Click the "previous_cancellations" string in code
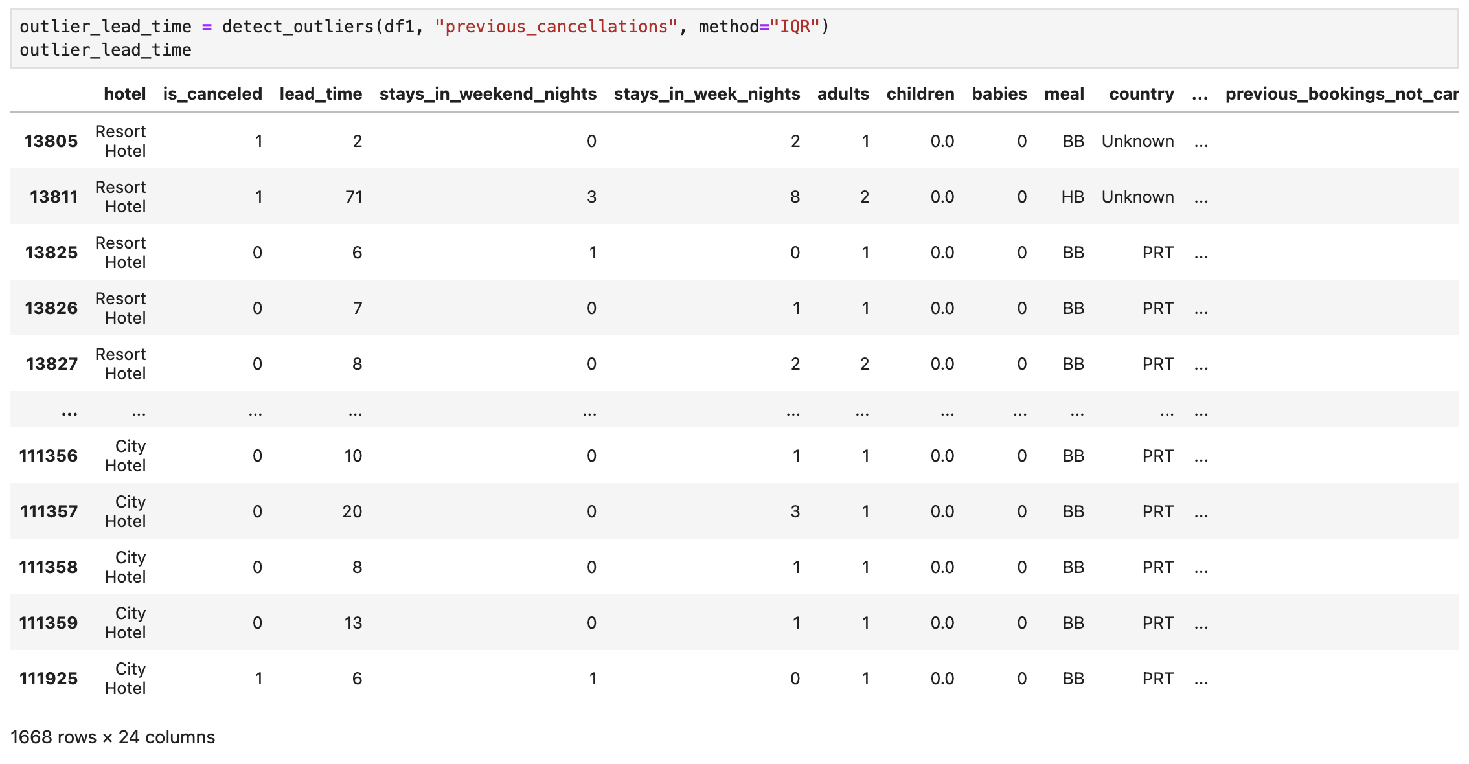This screenshot has width=1469, height=764. [556, 27]
